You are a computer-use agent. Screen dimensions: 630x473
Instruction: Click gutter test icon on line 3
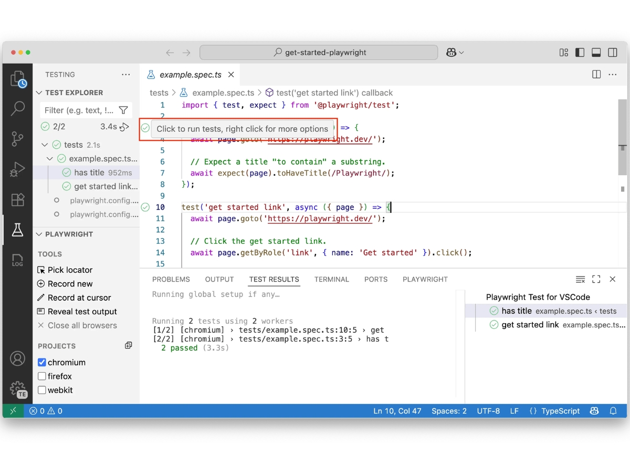coord(145,128)
